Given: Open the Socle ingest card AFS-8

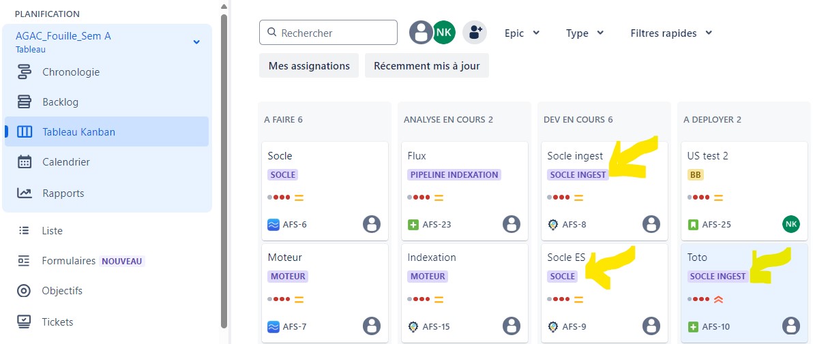Looking at the screenshot, I should [604, 191].
